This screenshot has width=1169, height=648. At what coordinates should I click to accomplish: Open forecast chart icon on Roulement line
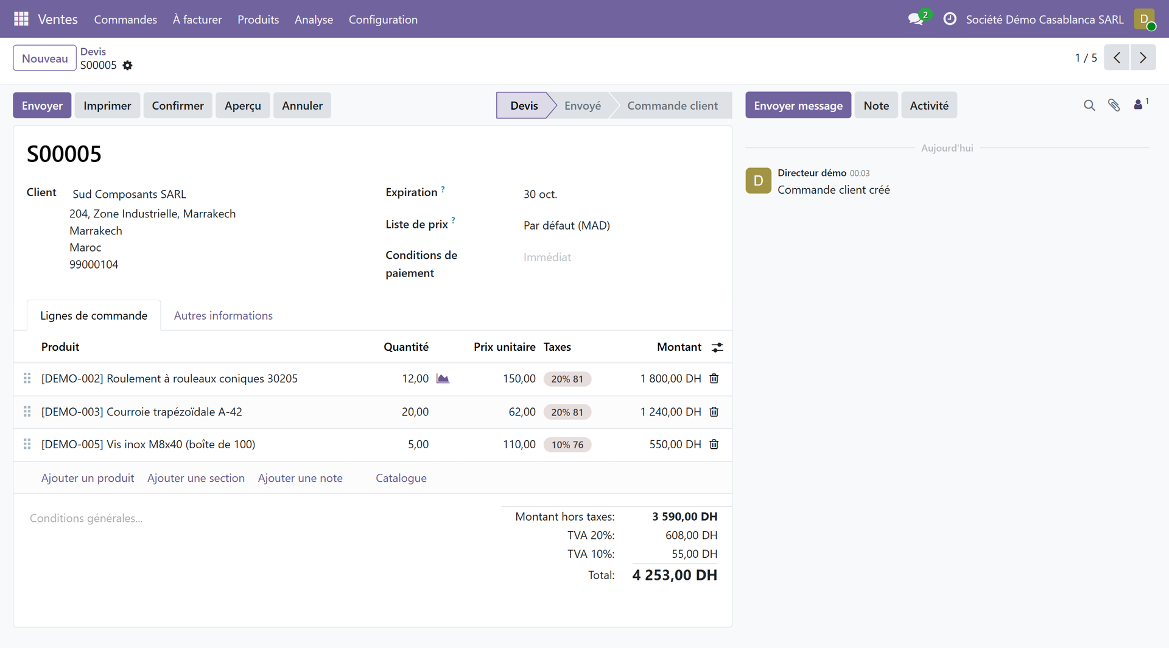coord(443,379)
